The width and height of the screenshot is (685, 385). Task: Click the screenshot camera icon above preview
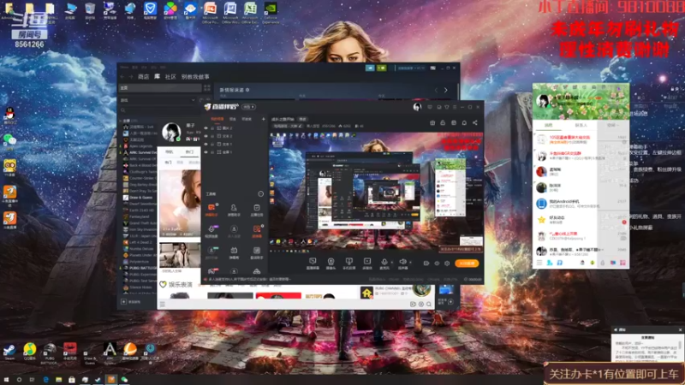pos(432,122)
